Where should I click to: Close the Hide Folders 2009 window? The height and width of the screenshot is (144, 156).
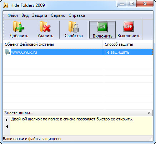145,4
